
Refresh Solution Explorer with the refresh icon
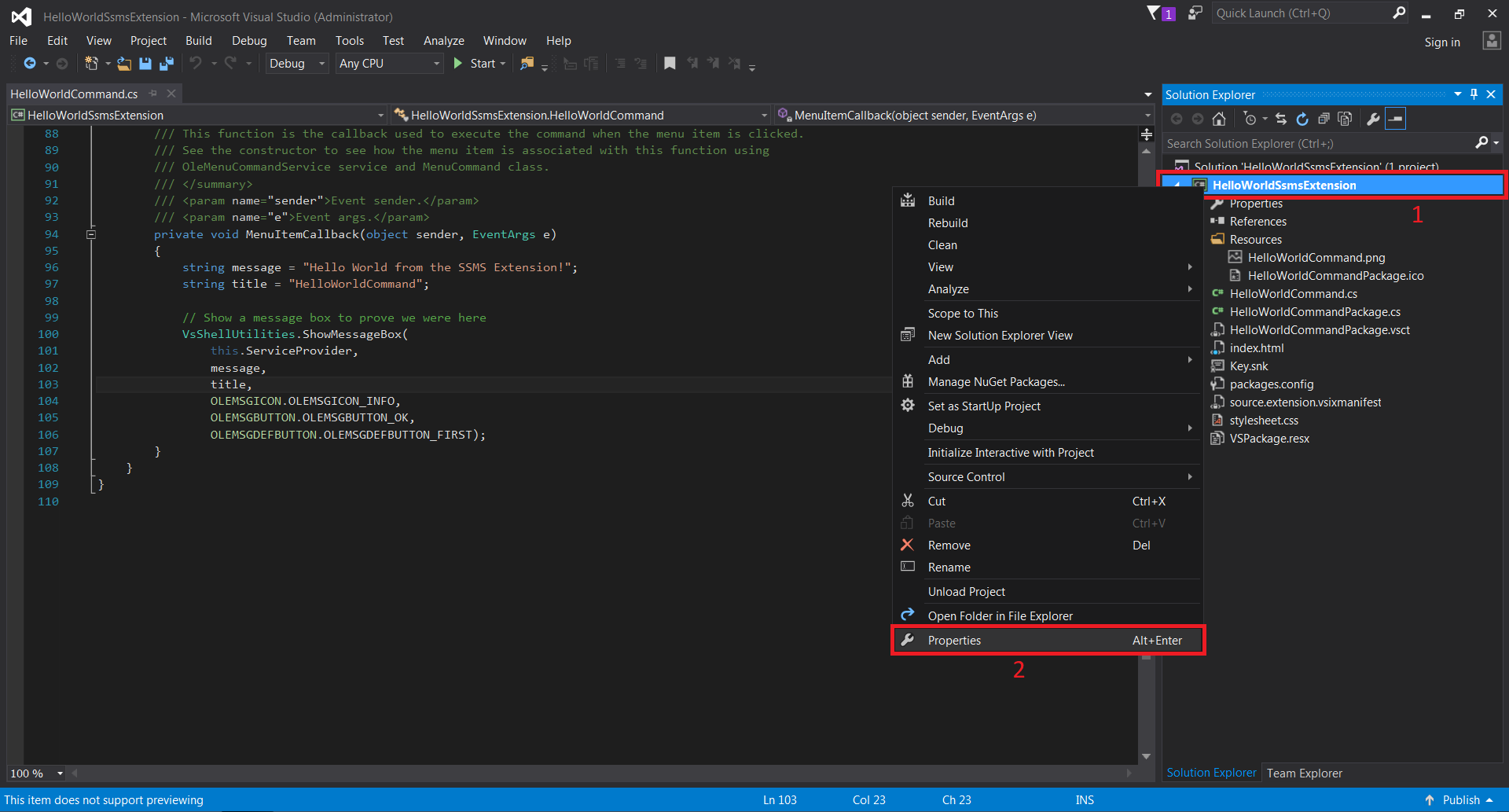point(1302,119)
